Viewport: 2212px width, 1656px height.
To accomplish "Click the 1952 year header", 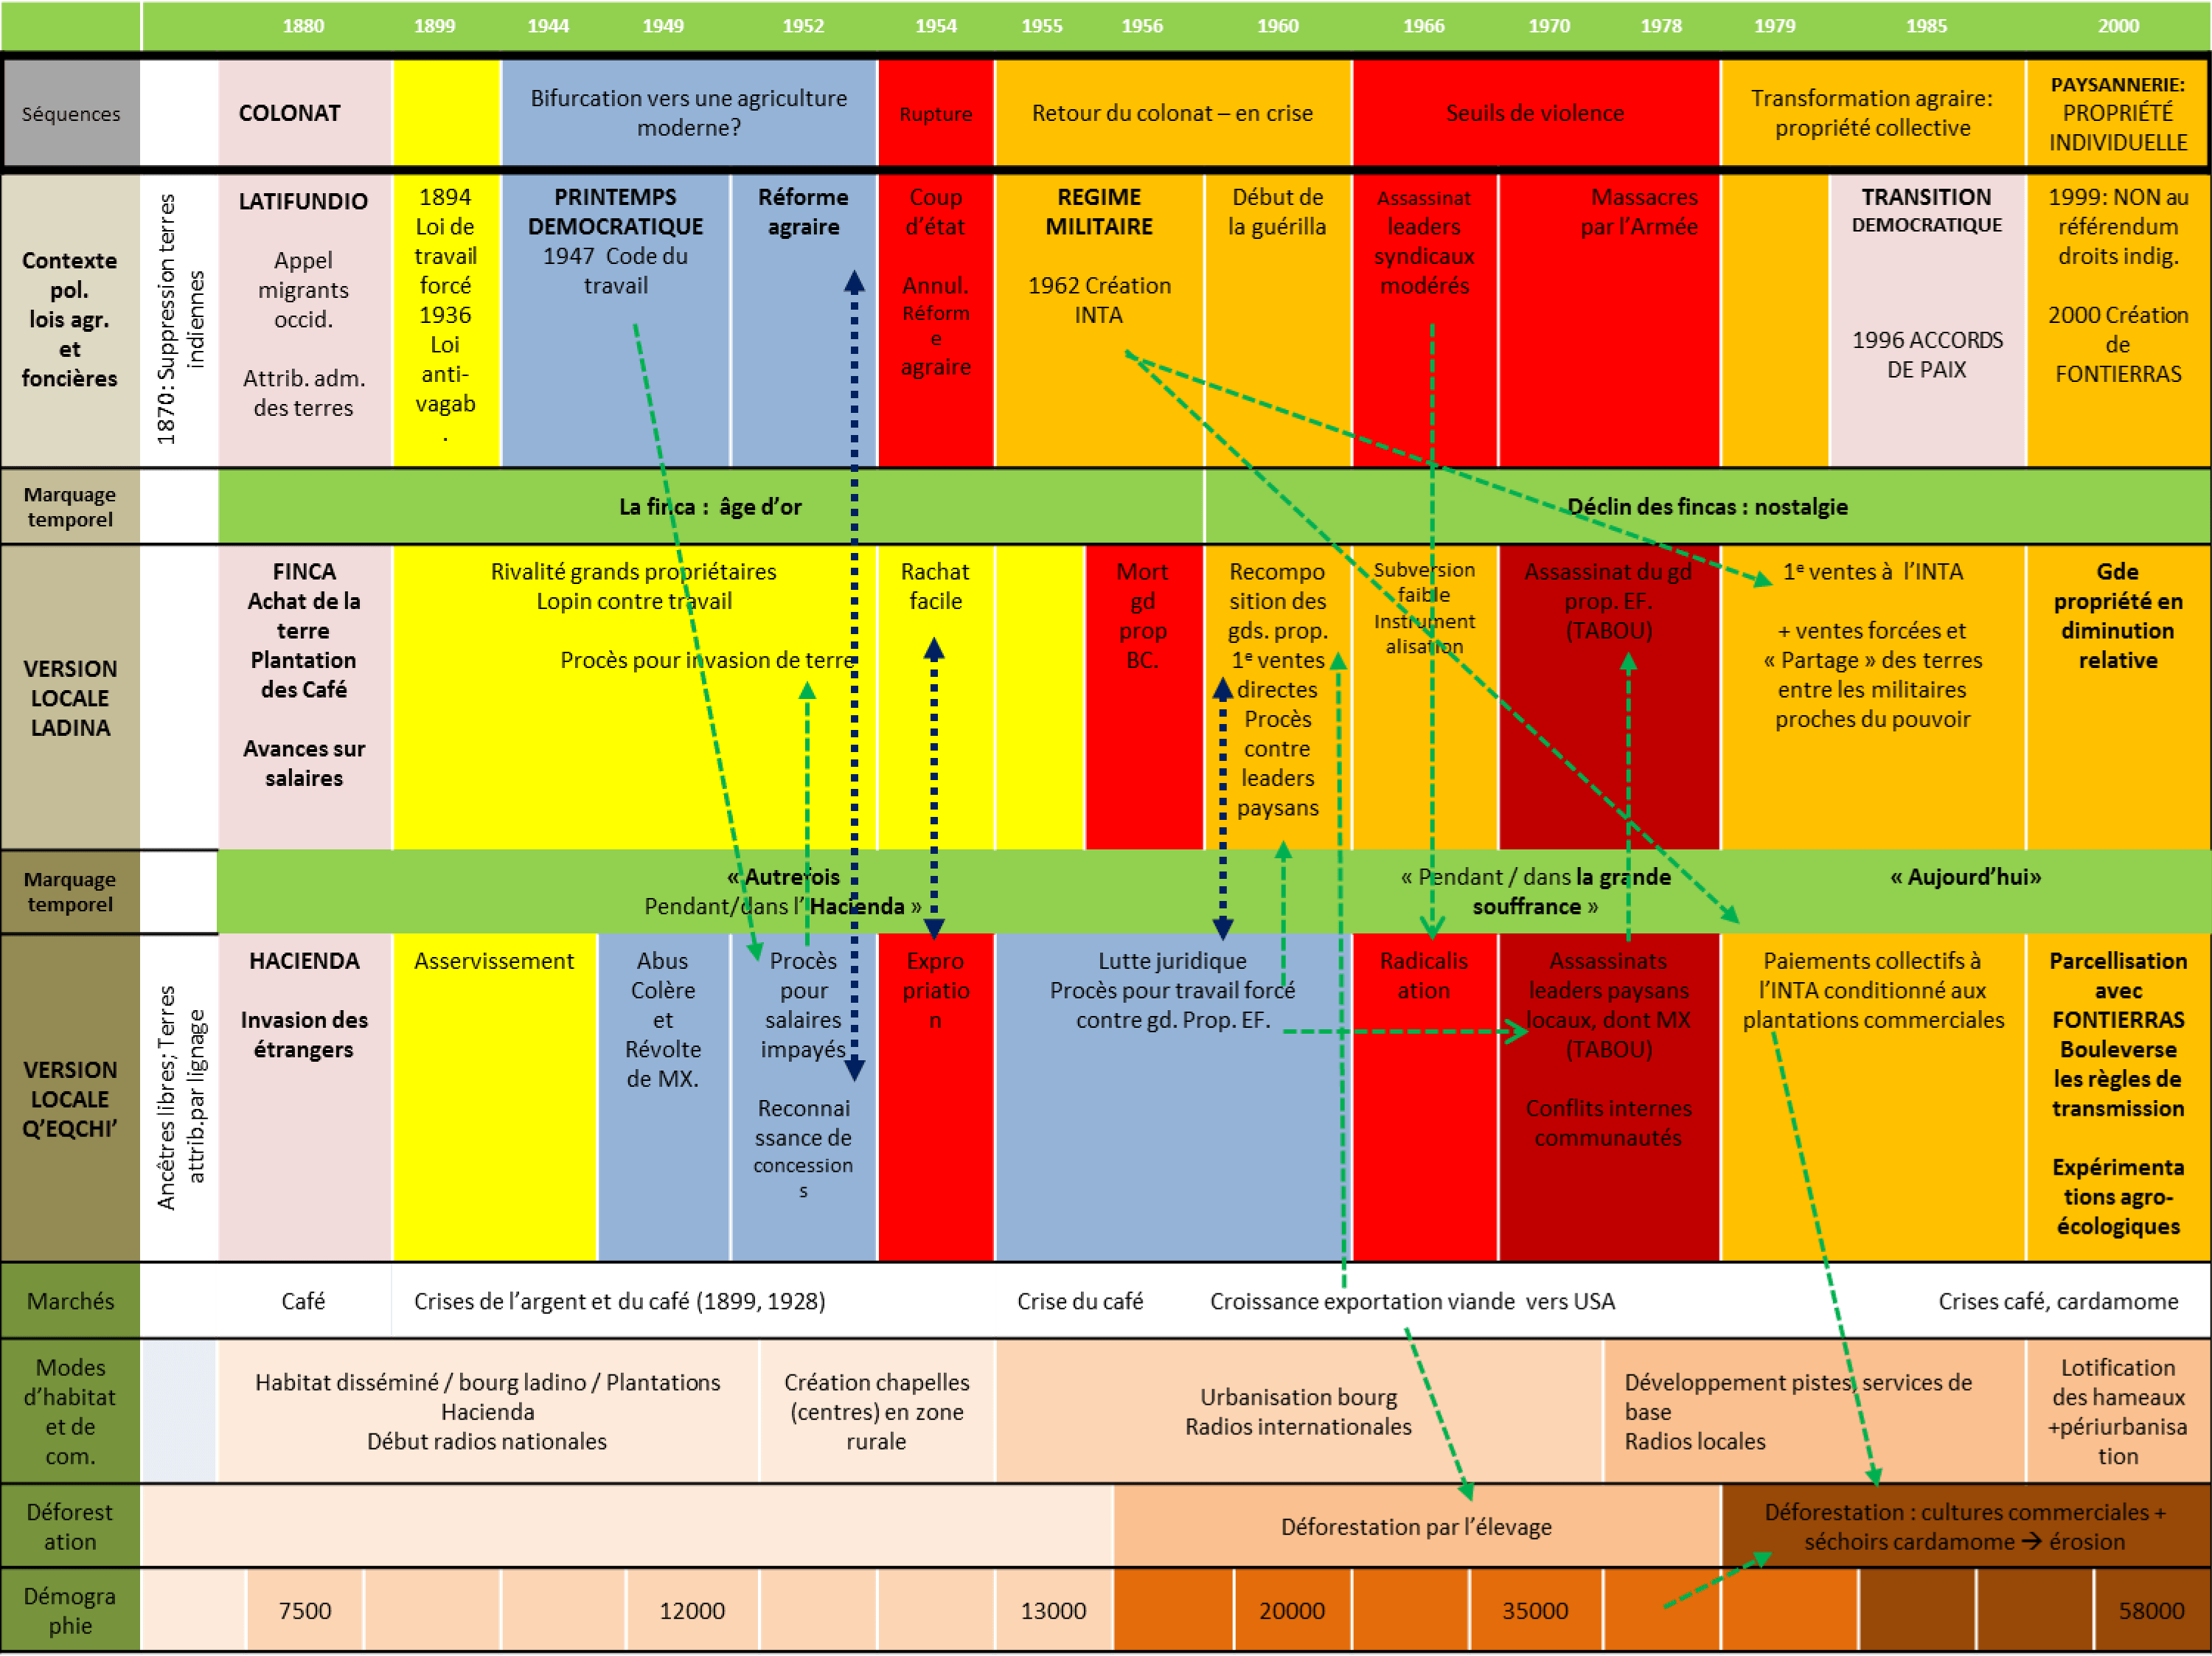I will 803,26.
